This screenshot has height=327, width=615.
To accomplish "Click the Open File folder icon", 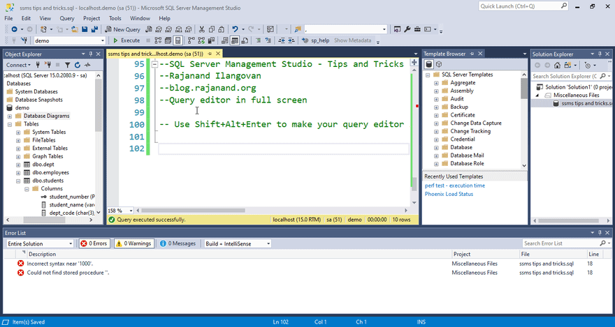I will [x=75, y=29].
